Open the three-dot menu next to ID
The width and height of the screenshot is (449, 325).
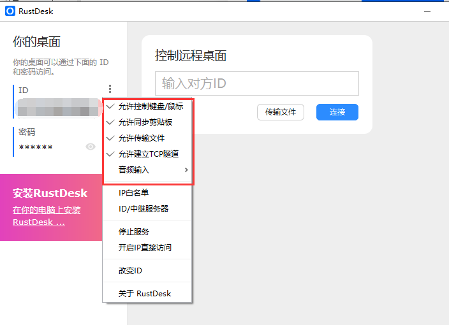pyautogui.click(x=110, y=90)
